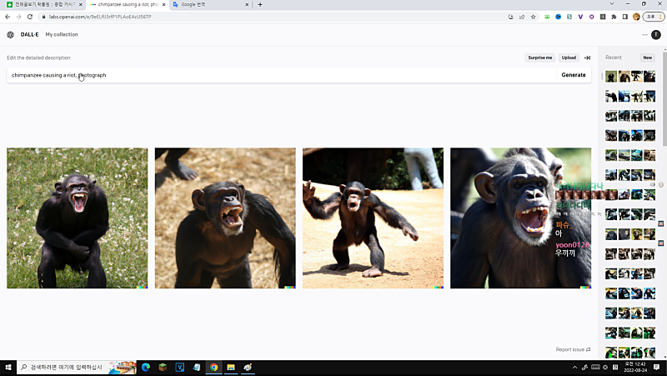This screenshot has height=376, width=667.
Task: Switch to the Google Translate tab
Action: [207, 4]
